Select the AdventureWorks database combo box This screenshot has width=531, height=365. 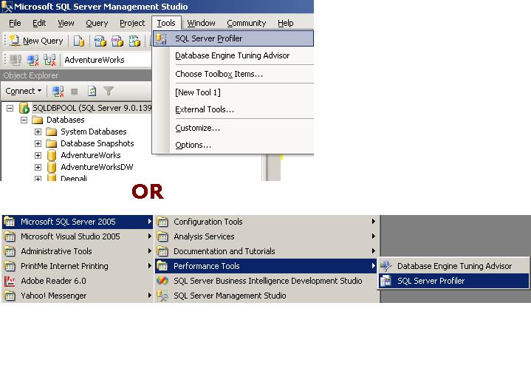coord(106,60)
